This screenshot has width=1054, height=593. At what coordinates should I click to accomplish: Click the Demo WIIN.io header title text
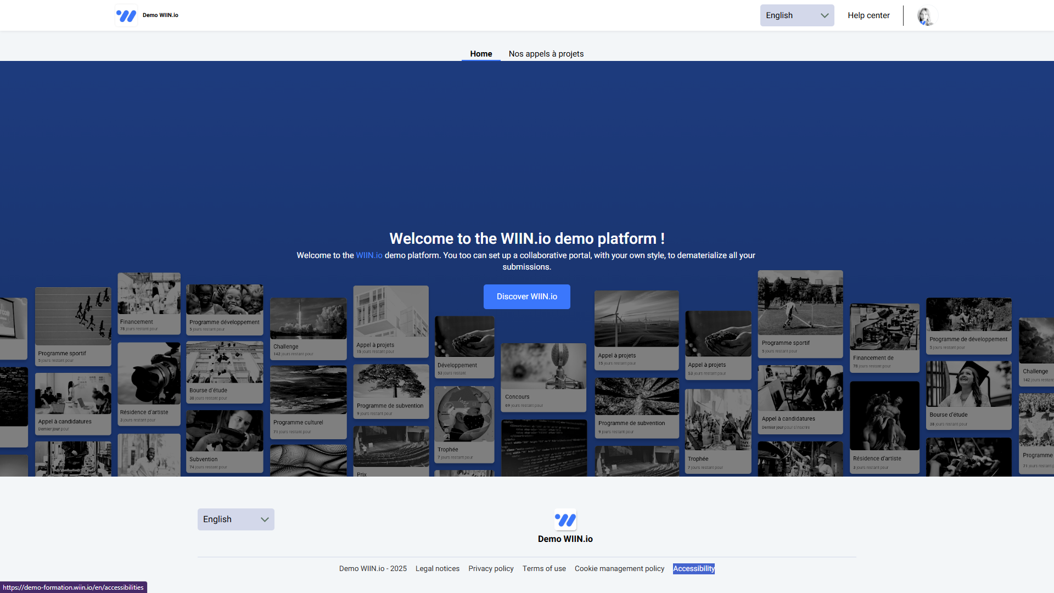(160, 15)
